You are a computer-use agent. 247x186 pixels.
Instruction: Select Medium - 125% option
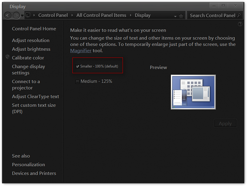(x=94, y=81)
